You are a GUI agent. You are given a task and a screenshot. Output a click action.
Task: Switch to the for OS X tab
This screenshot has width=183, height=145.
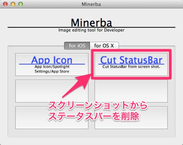click(104, 46)
